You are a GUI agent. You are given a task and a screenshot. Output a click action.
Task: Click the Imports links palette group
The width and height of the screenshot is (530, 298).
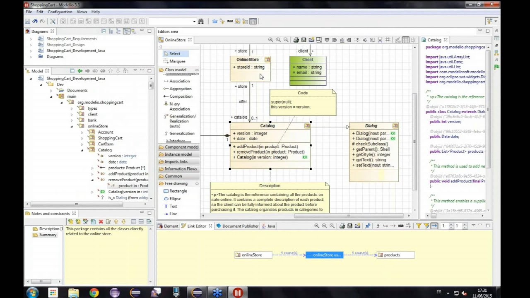179,162
